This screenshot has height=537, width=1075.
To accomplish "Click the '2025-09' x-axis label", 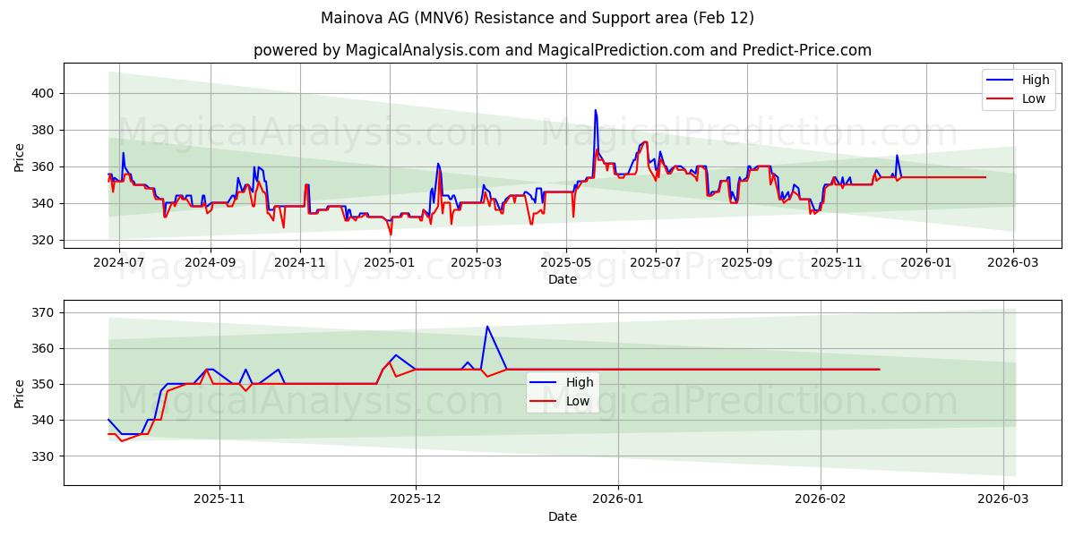I will point(747,263).
